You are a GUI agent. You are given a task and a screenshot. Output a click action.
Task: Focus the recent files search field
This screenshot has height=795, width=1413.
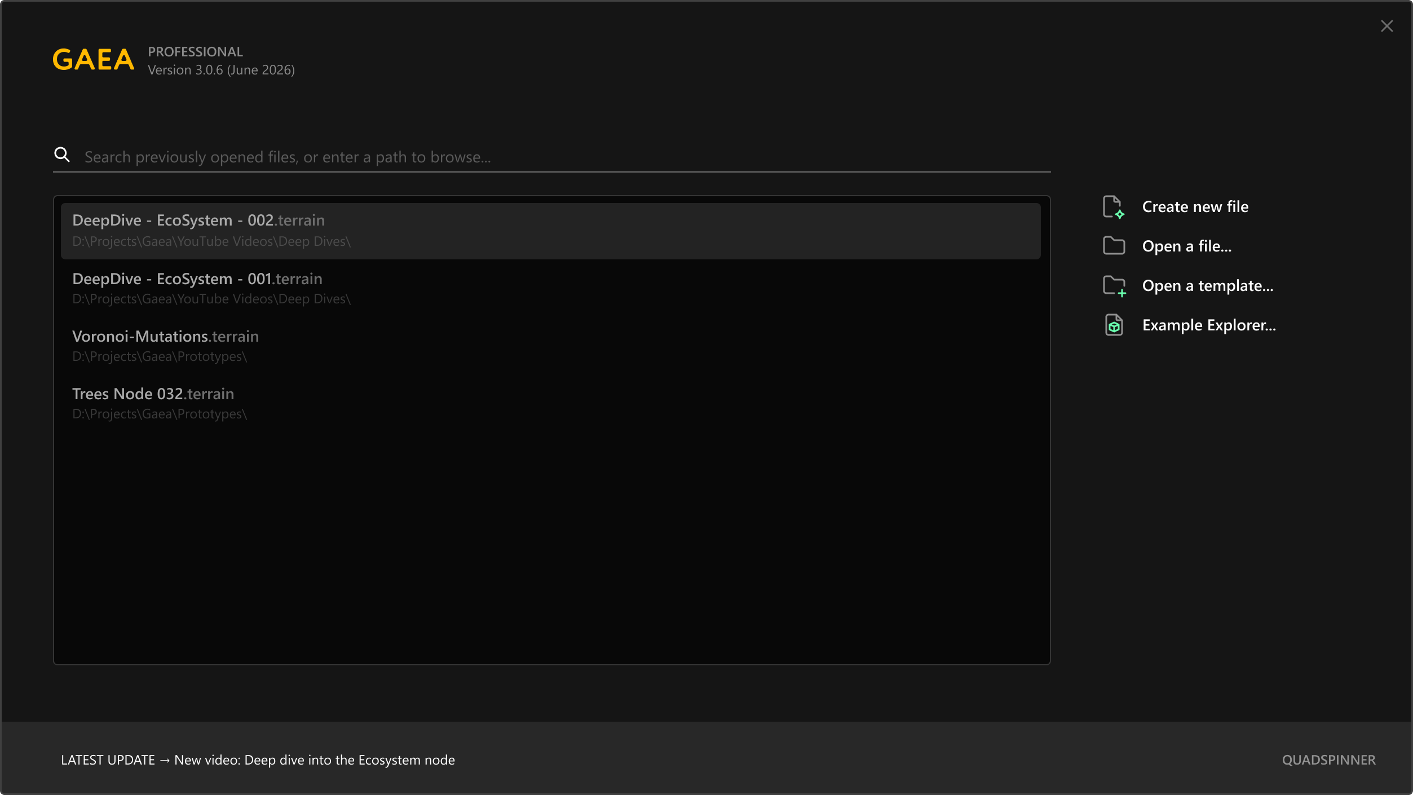click(564, 157)
